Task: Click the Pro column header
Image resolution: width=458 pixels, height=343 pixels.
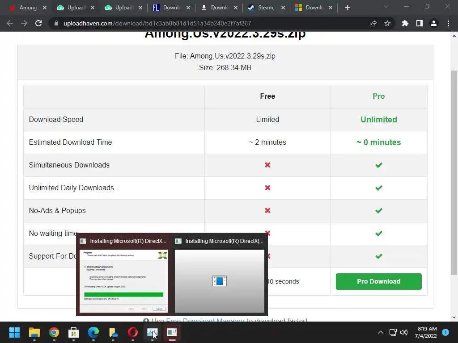Action: click(378, 96)
